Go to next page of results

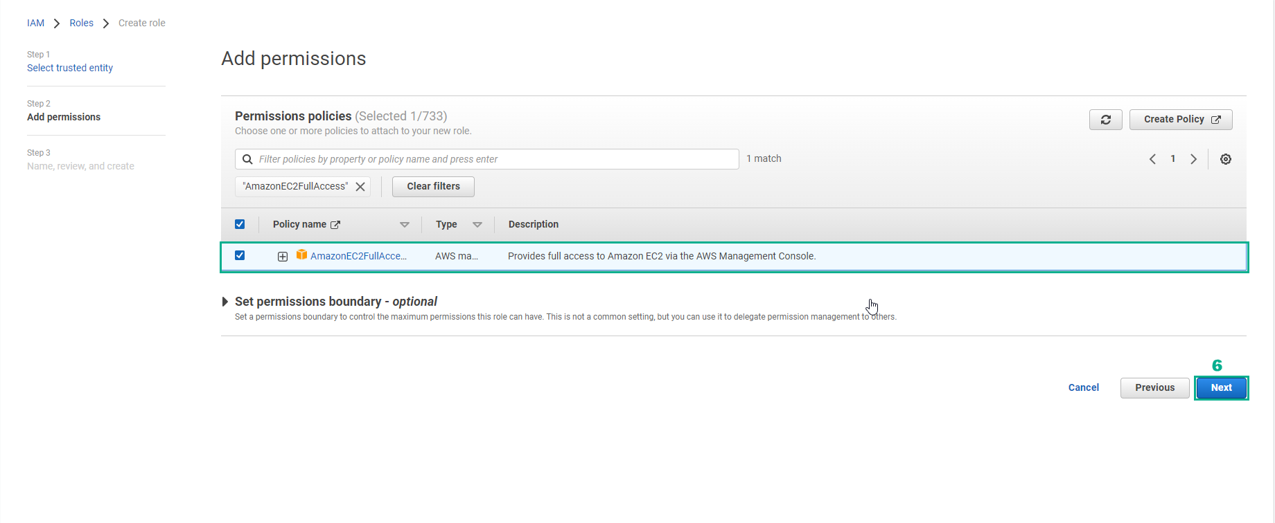1193,159
